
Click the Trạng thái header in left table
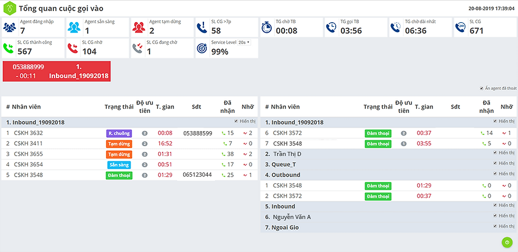pos(119,106)
